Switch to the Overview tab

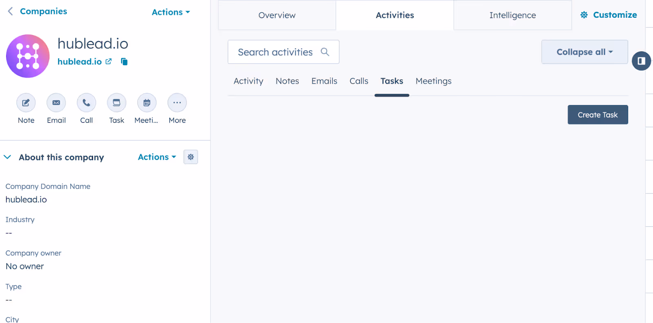pos(277,15)
